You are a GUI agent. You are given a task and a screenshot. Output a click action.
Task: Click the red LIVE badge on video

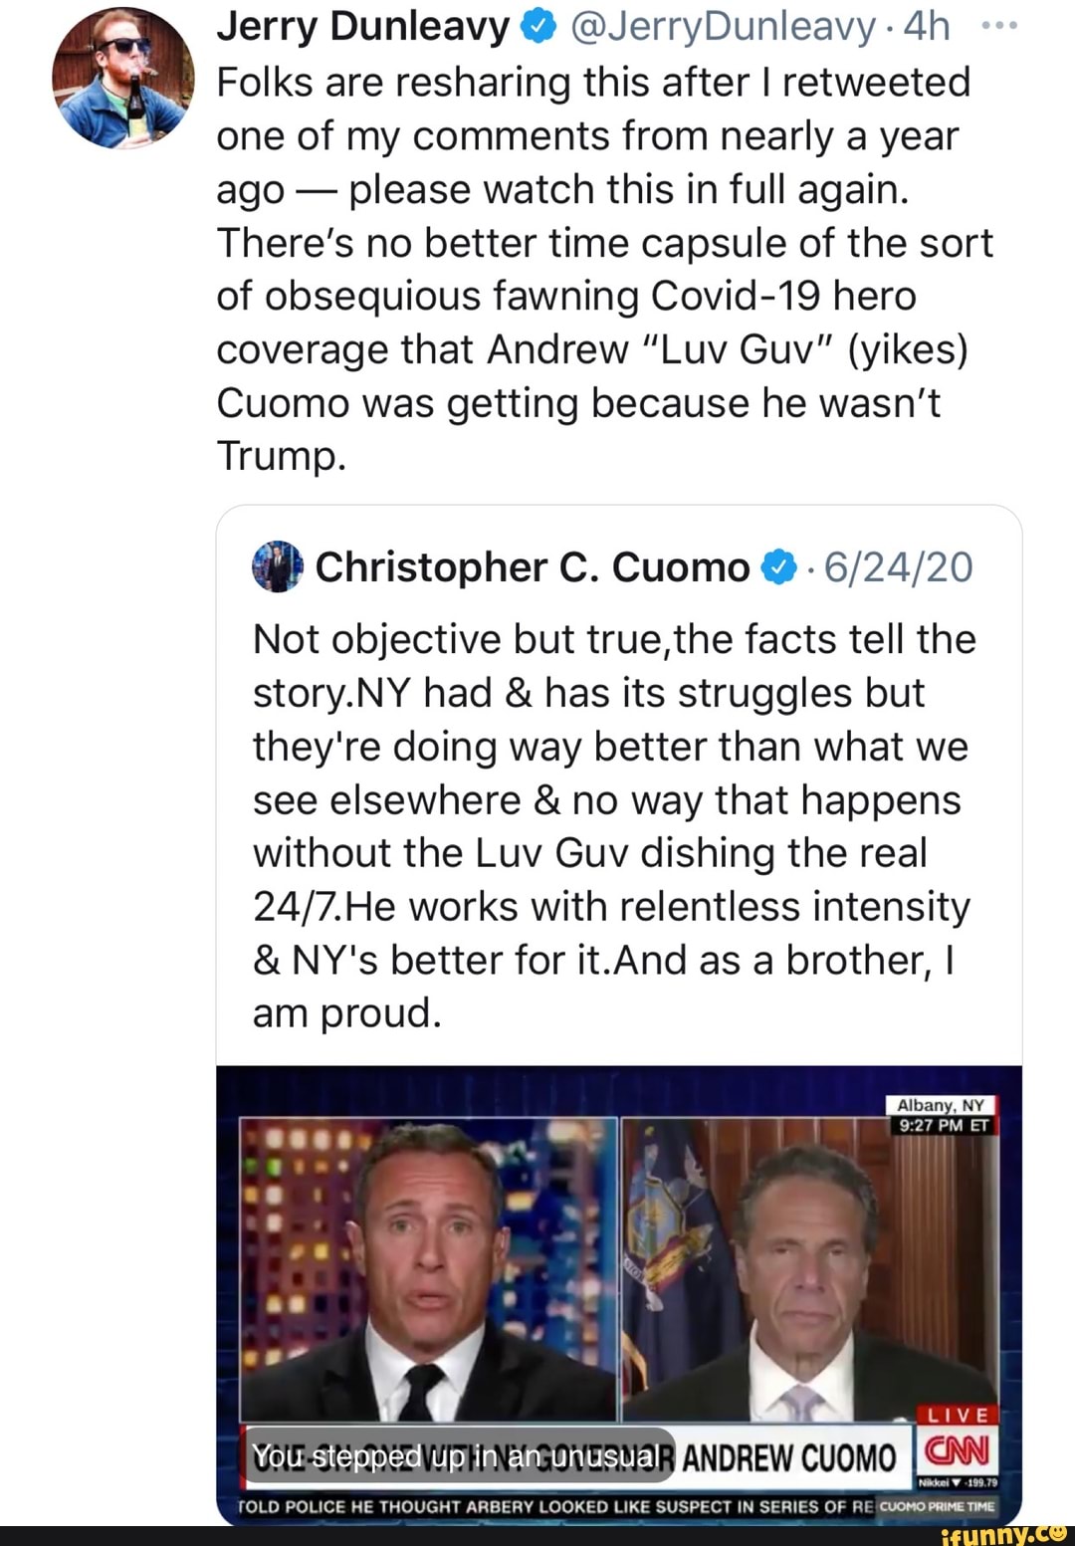pyautogui.click(x=957, y=1415)
